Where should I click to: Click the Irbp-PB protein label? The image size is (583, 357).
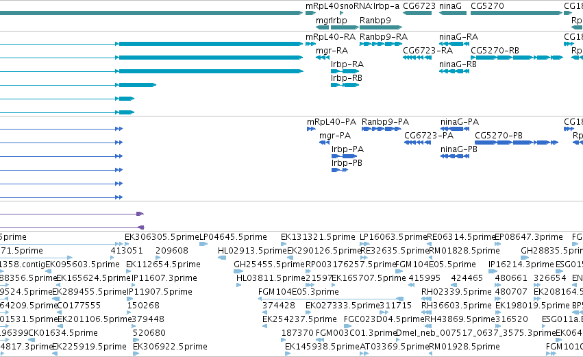point(347,163)
